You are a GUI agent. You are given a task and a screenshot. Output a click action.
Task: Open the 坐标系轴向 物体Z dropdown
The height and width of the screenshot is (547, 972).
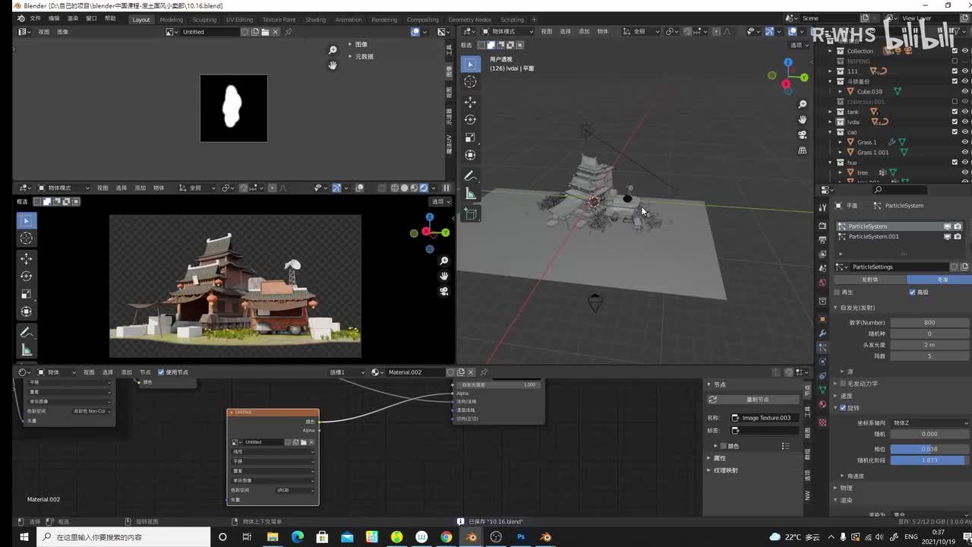click(x=929, y=423)
